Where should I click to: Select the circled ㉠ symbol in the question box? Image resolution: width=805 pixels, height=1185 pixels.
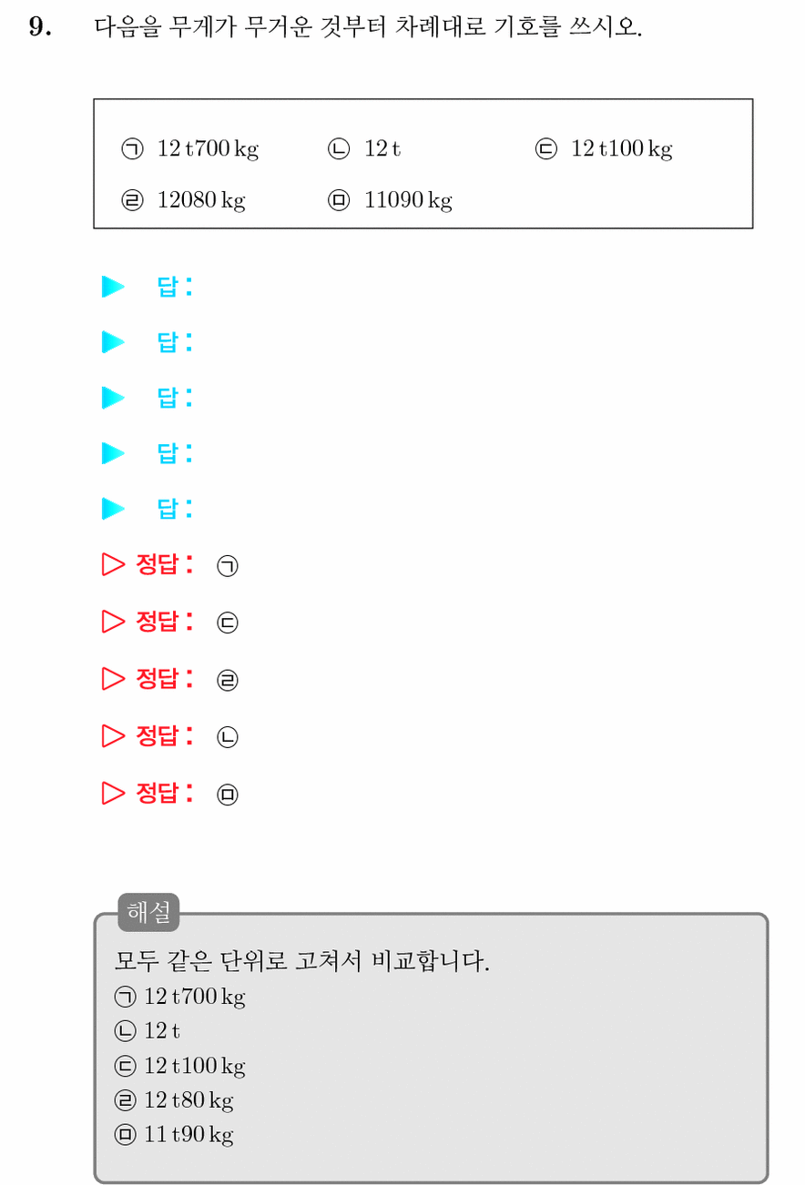point(132,149)
